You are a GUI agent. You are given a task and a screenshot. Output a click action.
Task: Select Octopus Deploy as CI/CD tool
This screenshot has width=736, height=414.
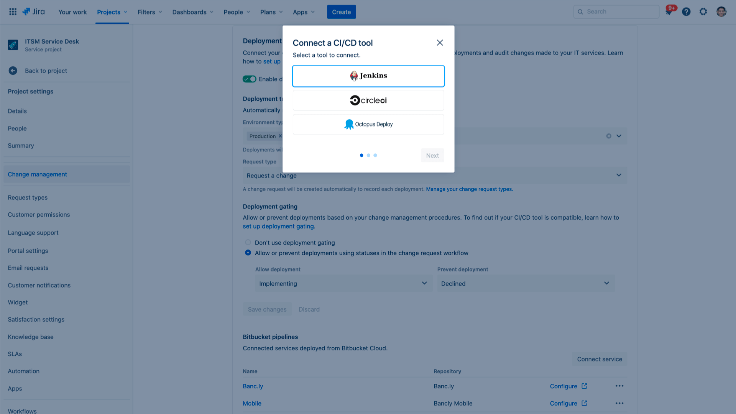pos(368,124)
